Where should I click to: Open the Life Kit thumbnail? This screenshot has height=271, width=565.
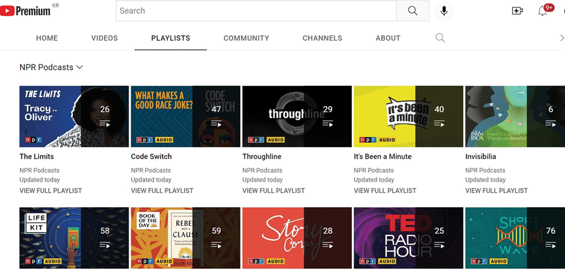tap(74, 238)
